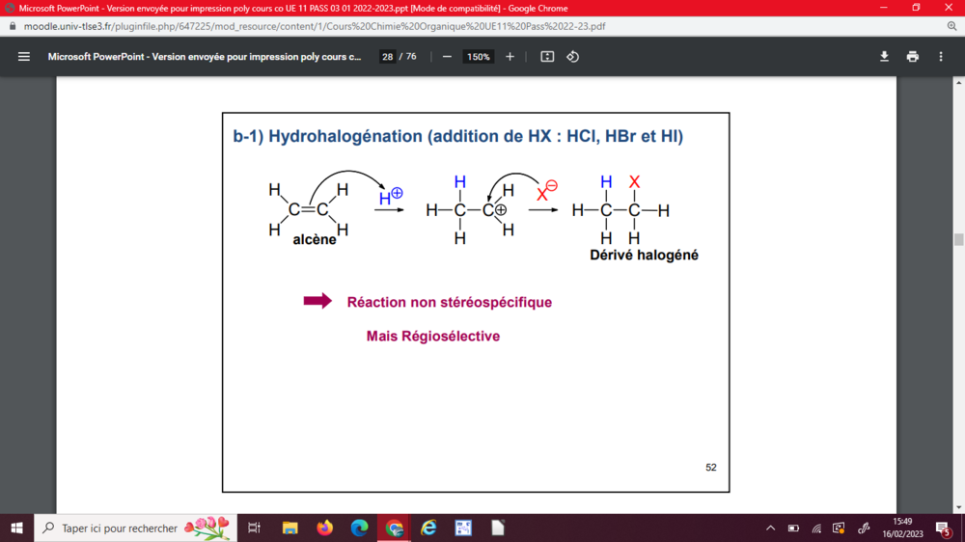Click the page number field showing 28
Screen dimensions: 965x542
387,57
